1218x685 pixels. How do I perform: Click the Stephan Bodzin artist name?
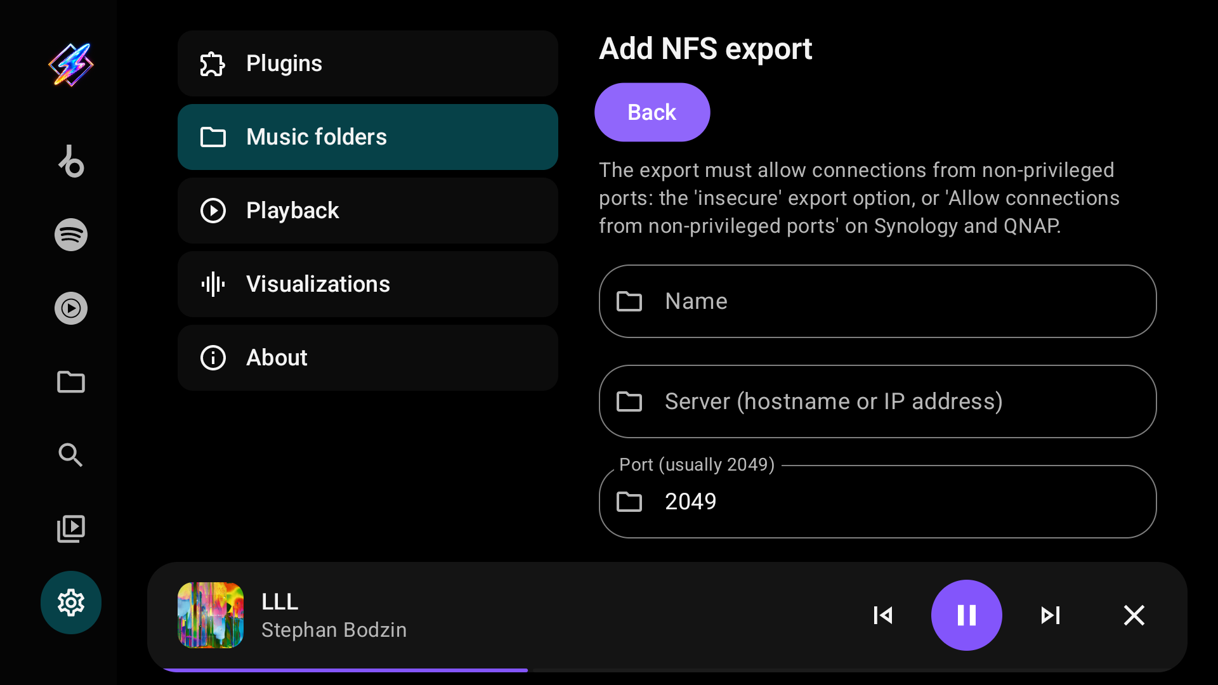[x=334, y=630]
